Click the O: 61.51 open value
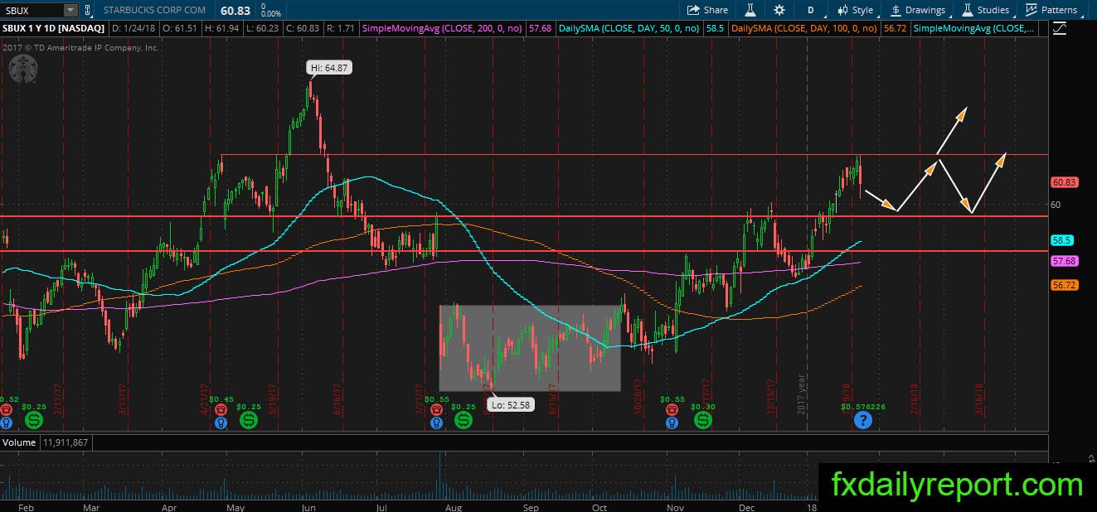The width and height of the screenshot is (1097, 512). click(x=179, y=28)
